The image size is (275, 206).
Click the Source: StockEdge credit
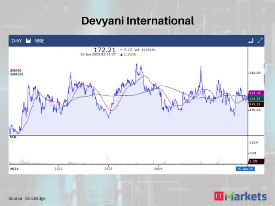click(x=27, y=198)
